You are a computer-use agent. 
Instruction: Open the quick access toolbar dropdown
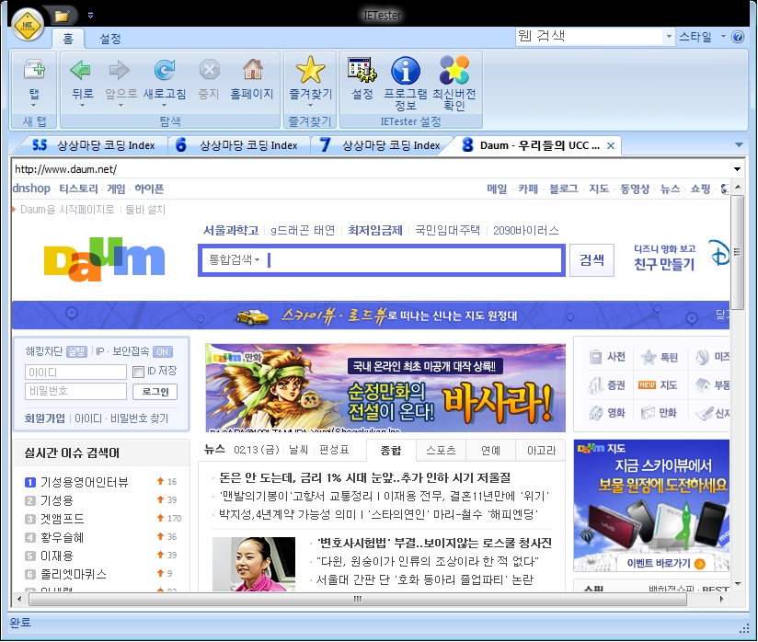click(90, 16)
